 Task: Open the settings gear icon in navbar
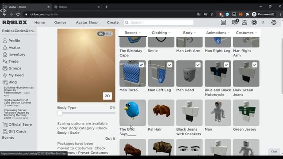tap(274, 23)
